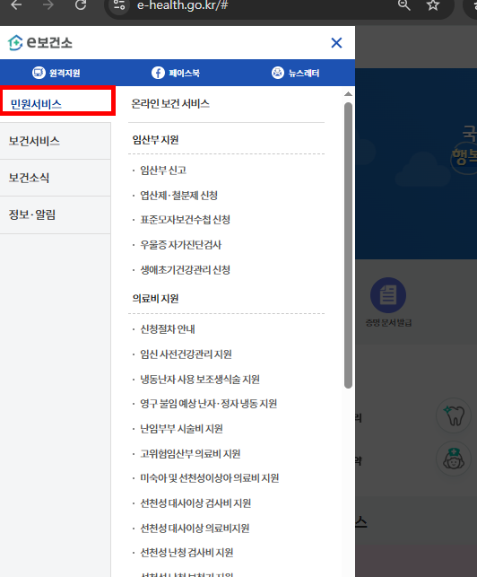Open site information icon in address bar
Image resolution: width=477 pixels, height=577 pixels.
(119, 5)
